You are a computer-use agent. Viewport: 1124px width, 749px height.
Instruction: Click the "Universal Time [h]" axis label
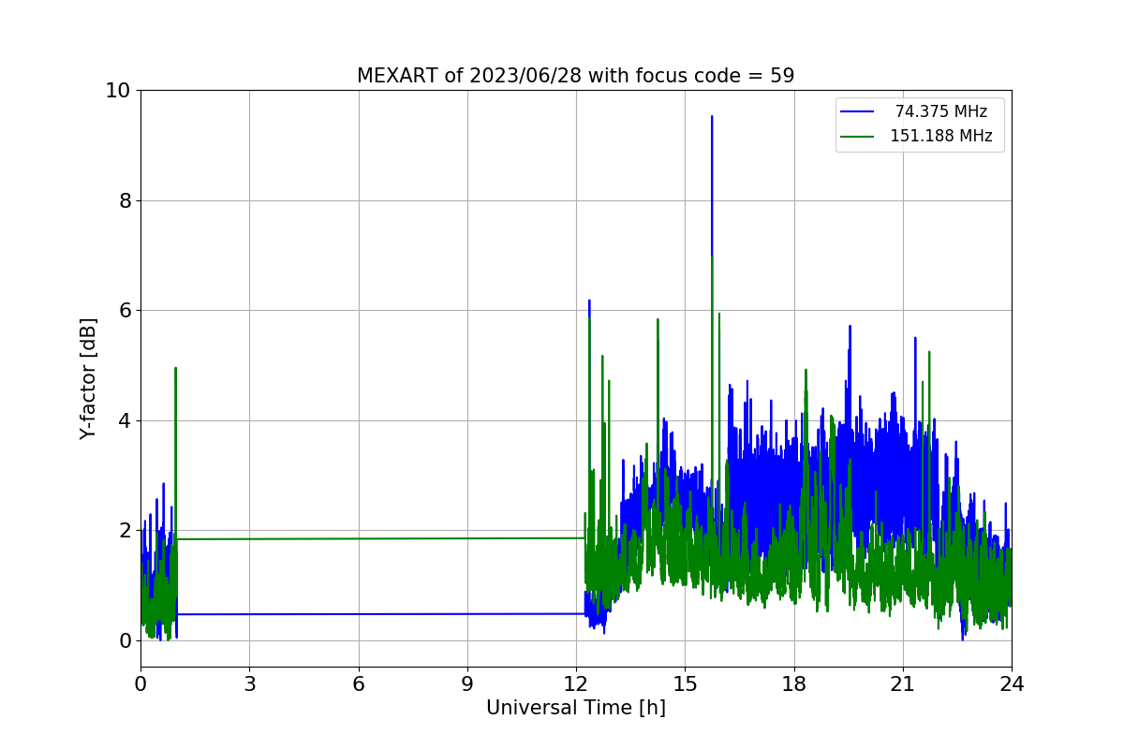576,709
